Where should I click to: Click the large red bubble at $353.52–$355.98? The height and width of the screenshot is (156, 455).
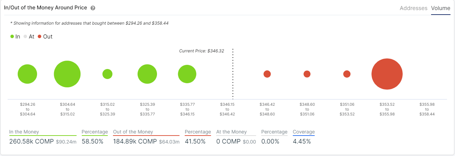click(x=387, y=74)
